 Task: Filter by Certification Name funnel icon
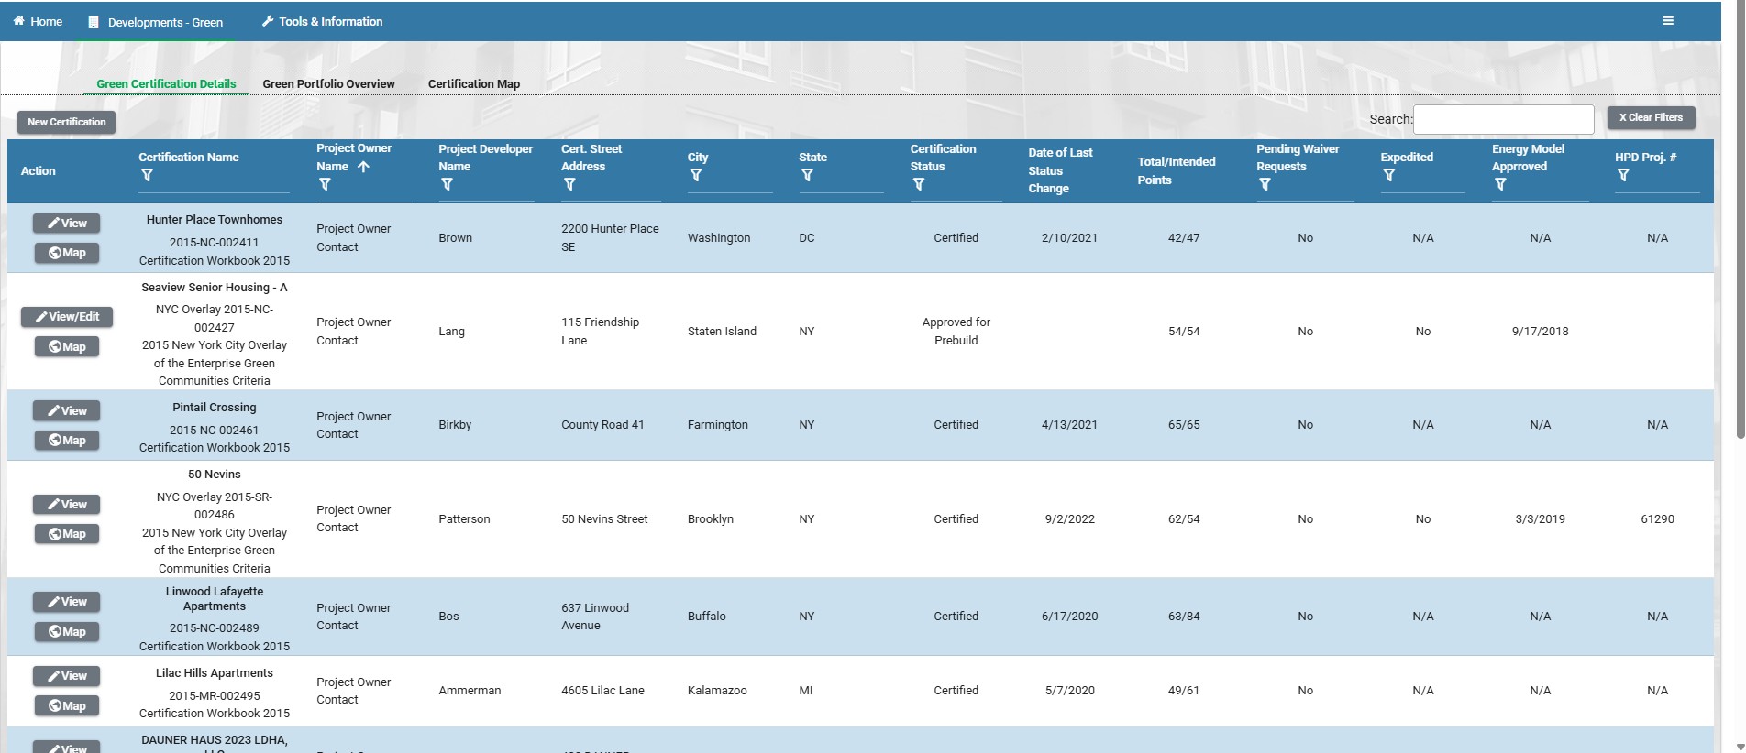pos(147,175)
